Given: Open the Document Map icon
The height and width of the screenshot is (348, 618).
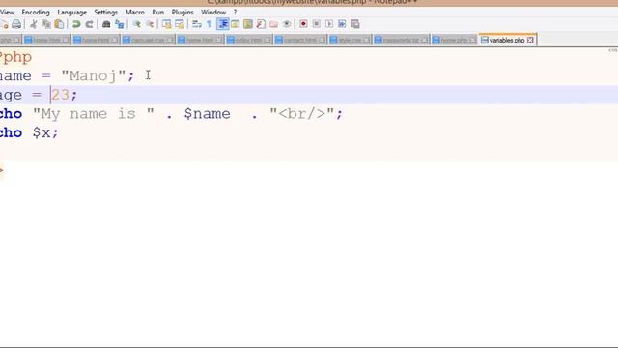Looking at the screenshot, I should [248, 24].
